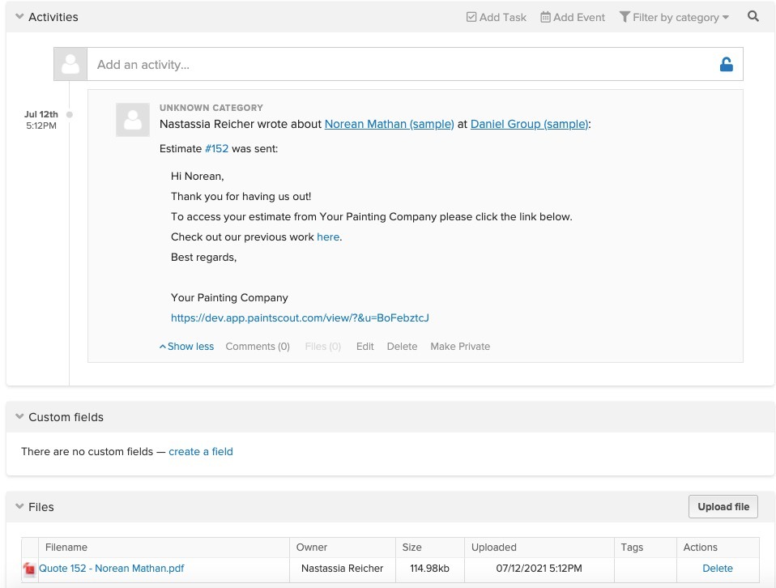Click the 114.98kb size cell
Screen dimensions: 776x588
coord(429,569)
